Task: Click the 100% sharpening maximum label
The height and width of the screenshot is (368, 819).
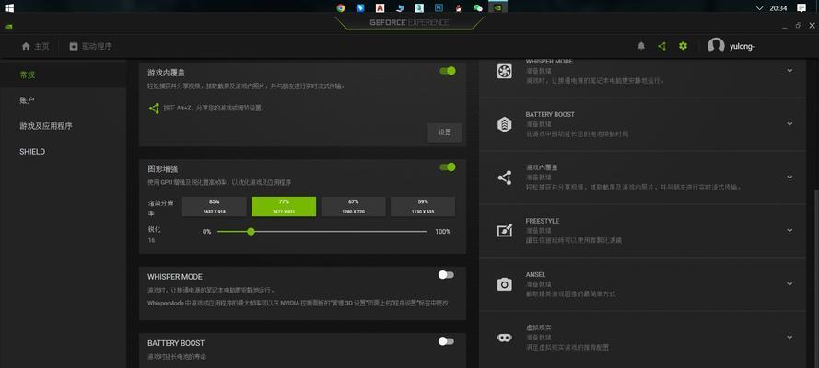Action: coord(443,232)
